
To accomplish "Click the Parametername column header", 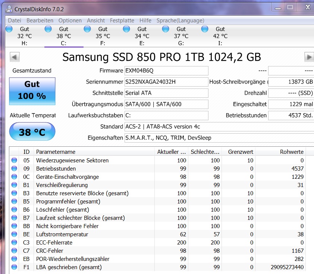I will (x=94, y=152).
